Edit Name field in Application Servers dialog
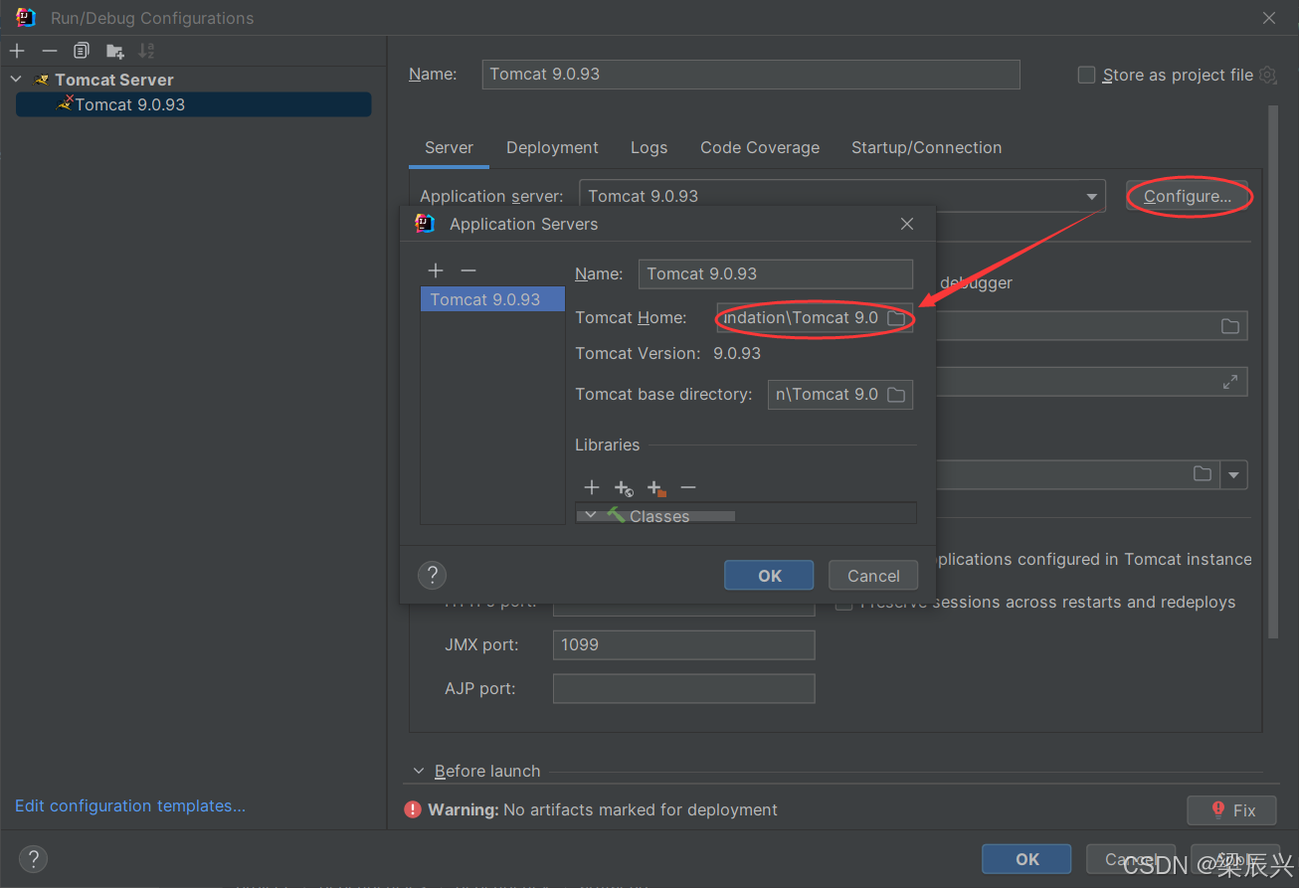1299x888 pixels. coord(776,273)
